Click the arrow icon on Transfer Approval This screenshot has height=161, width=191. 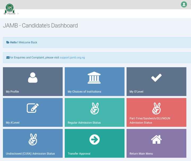[94, 140]
